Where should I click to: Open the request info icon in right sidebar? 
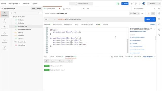[159, 30]
